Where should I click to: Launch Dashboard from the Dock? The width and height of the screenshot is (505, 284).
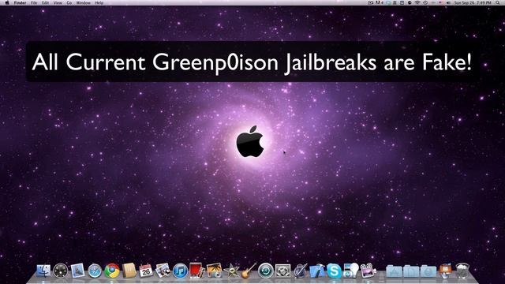click(61, 271)
